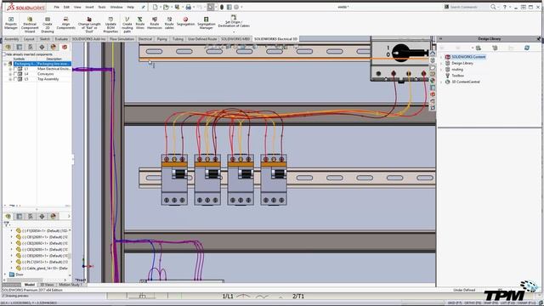Click the Add File Location icon in Design Library
The width and height of the screenshot is (544, 306).
point(479,48)
